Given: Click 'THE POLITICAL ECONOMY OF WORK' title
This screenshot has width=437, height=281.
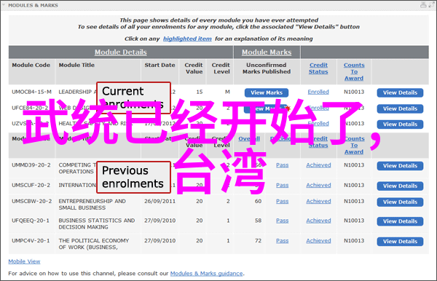Looking at the screenshot, I should pos(94,244).
